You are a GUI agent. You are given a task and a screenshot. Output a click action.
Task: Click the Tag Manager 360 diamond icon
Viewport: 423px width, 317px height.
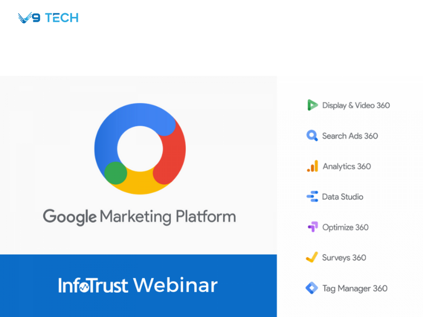coord(312,288)
